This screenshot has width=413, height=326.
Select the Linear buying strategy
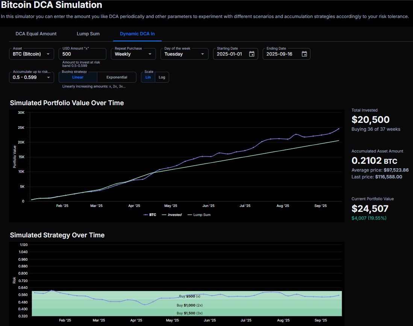coord(78,77)
